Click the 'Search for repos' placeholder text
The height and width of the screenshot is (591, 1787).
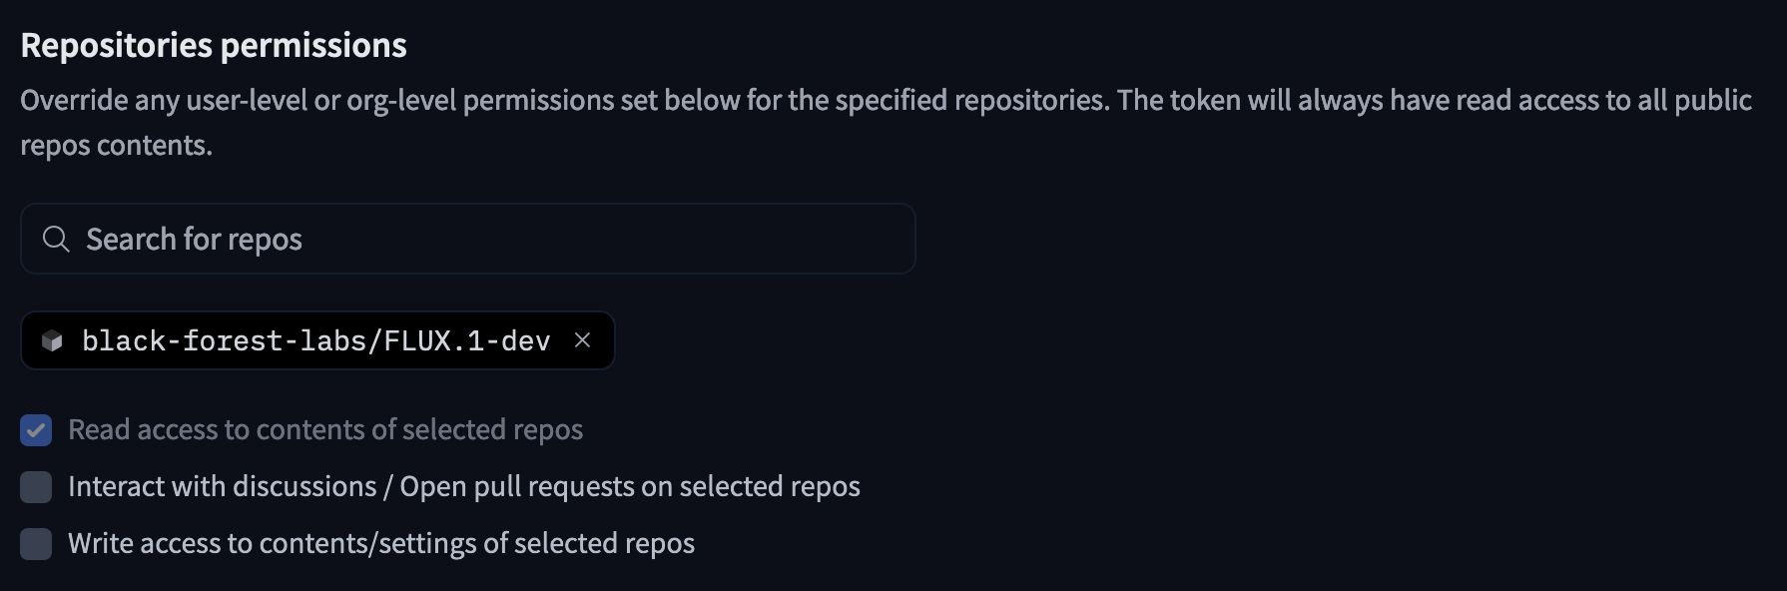[x=194, y=240]
